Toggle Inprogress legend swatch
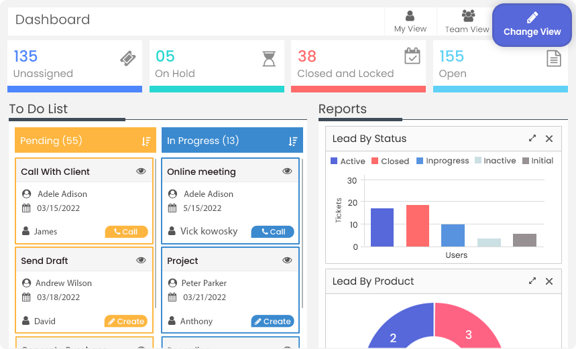 coord(420,161)
